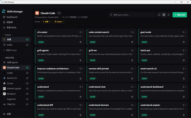The height and width of the screenshot is (118, 191).
Task: Minimize the Skills Manager window
Action: point(175,2)
